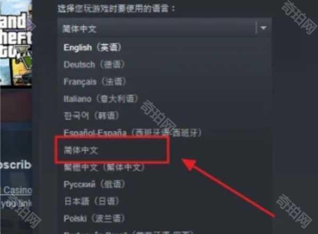Open the combo box showing 简体中文
This screenshot has width=318, height=234.
pos(165,28)
